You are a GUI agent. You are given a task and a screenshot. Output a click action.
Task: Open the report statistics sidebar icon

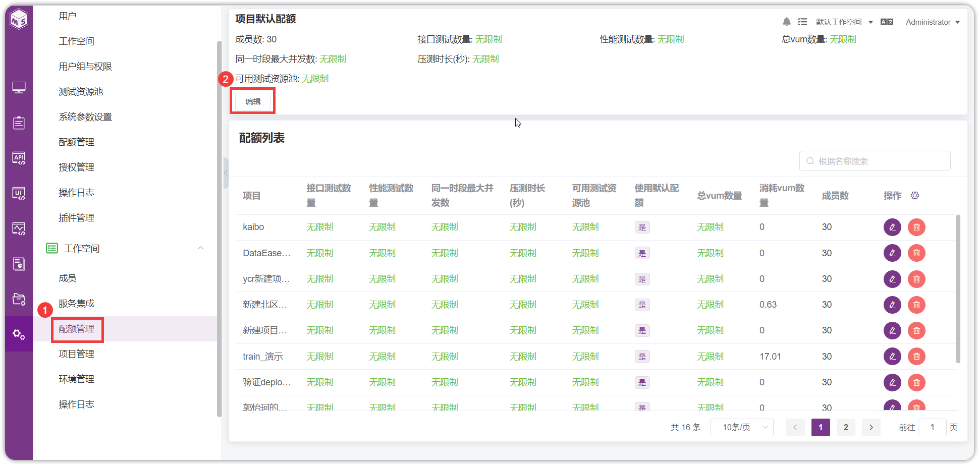pos(19,264)
